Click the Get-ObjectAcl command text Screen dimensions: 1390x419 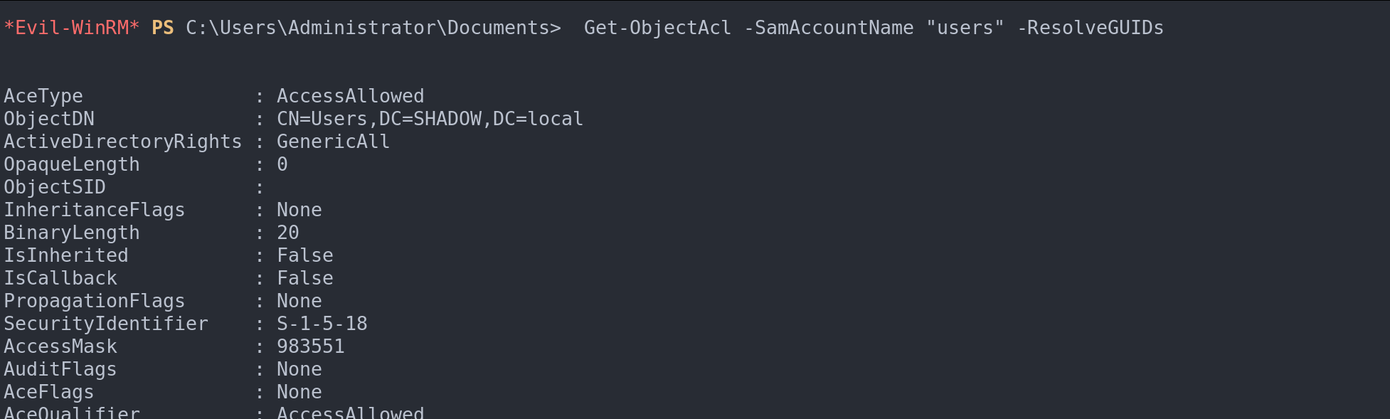(657, 28)
